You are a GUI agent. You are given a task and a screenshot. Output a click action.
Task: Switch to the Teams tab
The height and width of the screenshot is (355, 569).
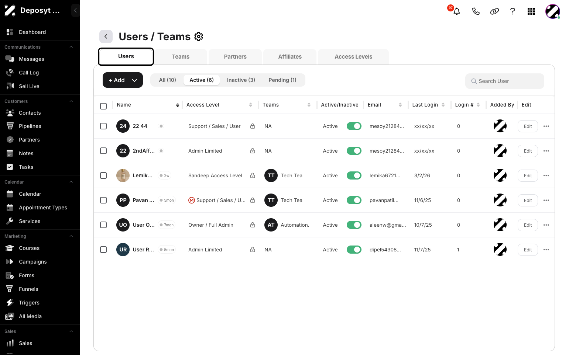pos(181,57)
